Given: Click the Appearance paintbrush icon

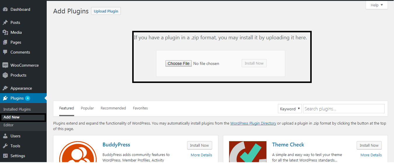Looking at the screenshot, I should point(5,88).
